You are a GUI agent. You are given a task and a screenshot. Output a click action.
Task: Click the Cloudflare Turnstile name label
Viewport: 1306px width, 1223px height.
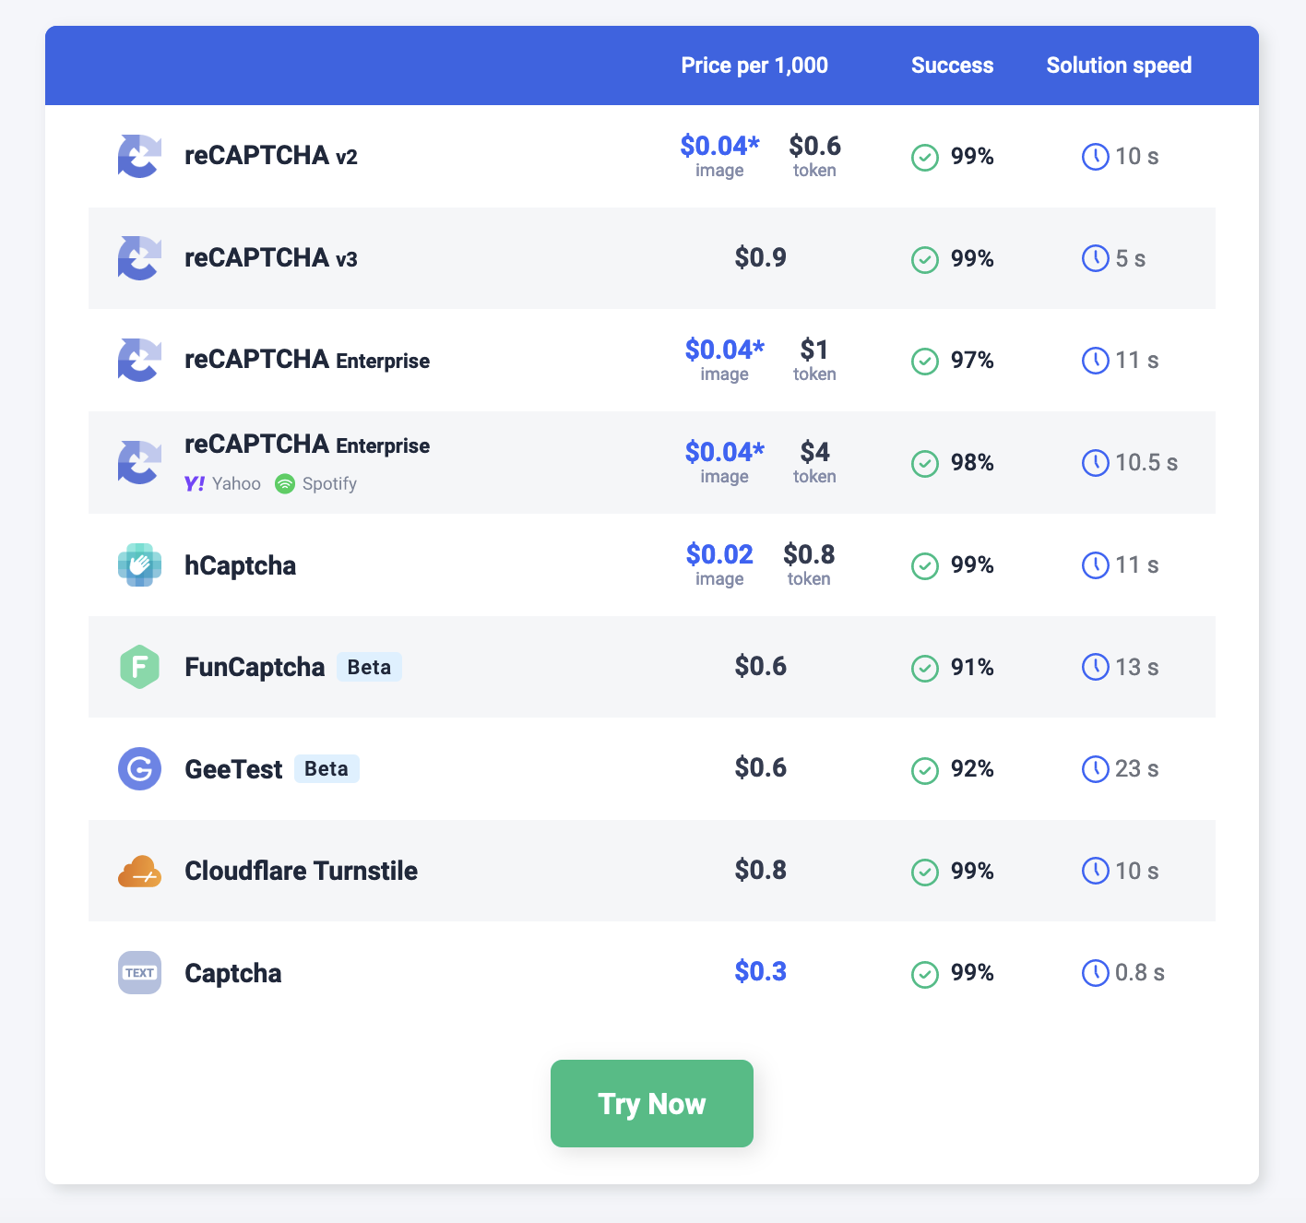[x=301, y=871]
